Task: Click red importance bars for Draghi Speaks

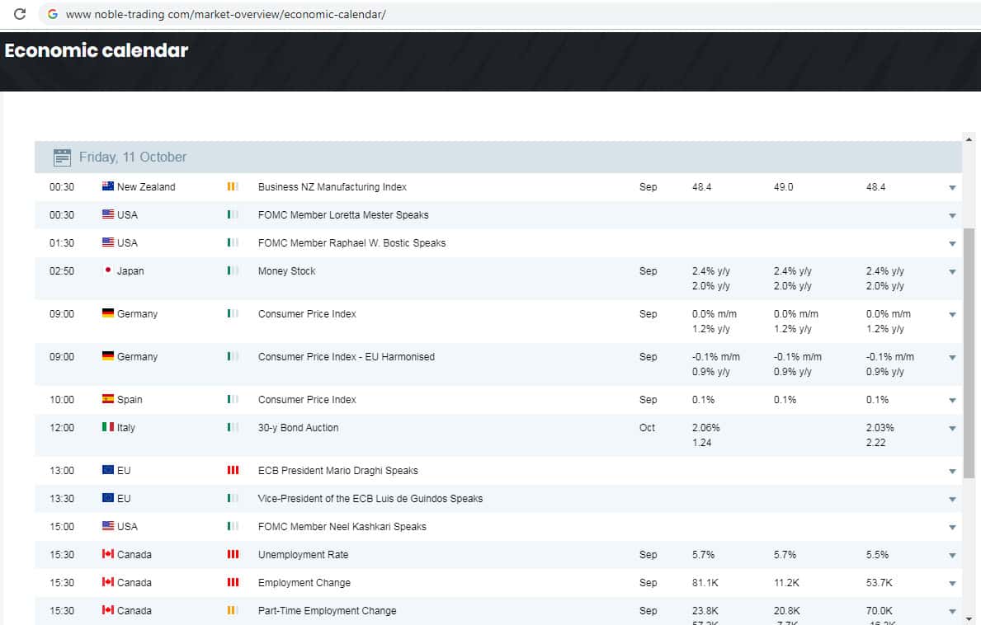Action: coord(233,471)
